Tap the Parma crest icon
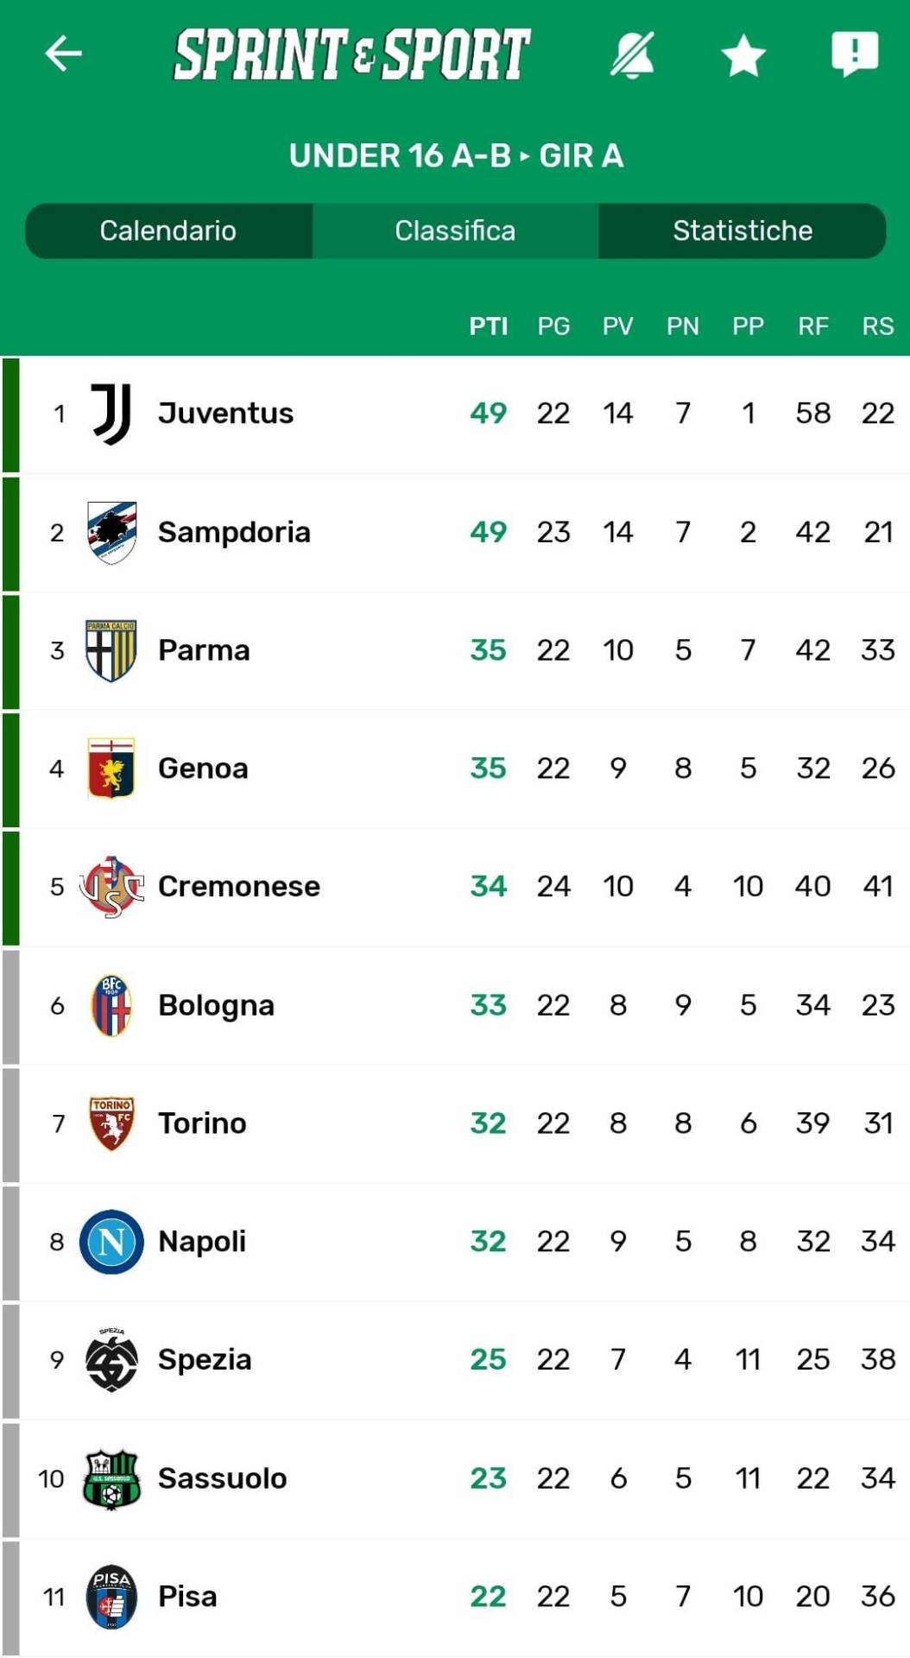 [111, 650]
